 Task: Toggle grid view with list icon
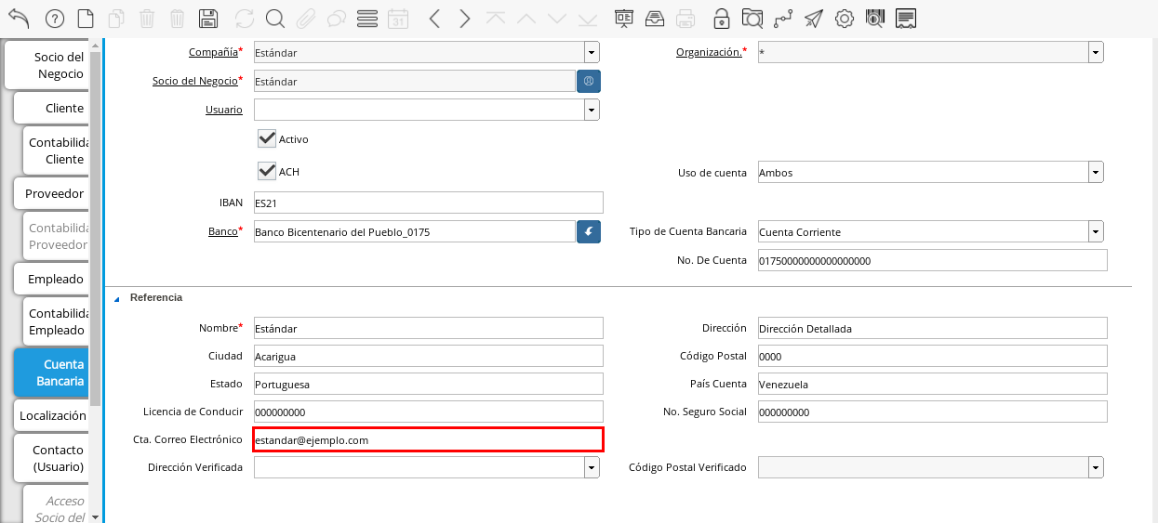(367, 19)
